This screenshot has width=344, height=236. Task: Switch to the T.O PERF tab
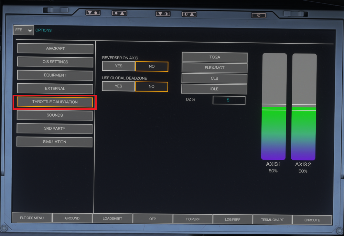click(193, 219)
